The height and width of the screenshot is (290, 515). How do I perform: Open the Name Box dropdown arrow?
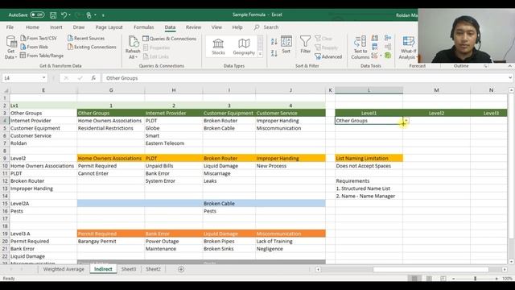(43, 78)
